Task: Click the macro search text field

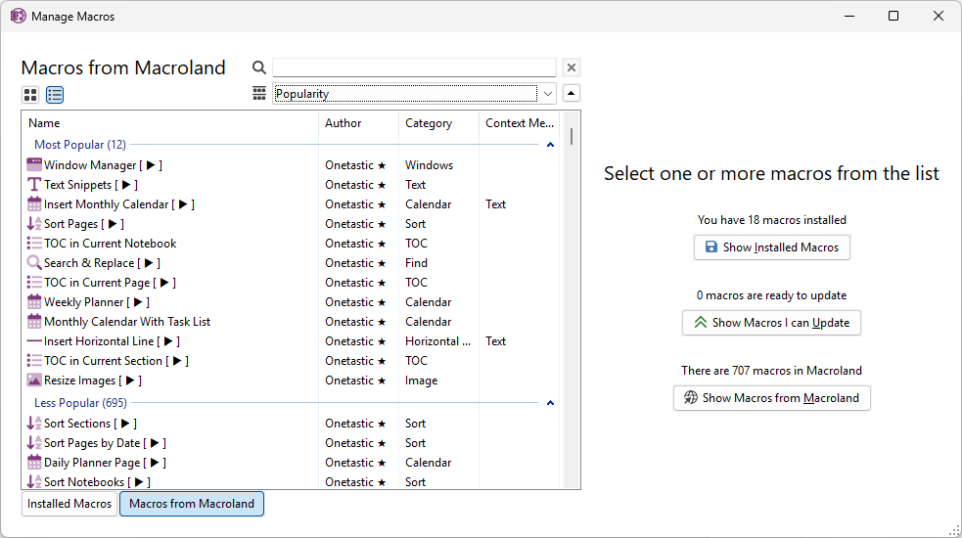Action: point(414,67)
